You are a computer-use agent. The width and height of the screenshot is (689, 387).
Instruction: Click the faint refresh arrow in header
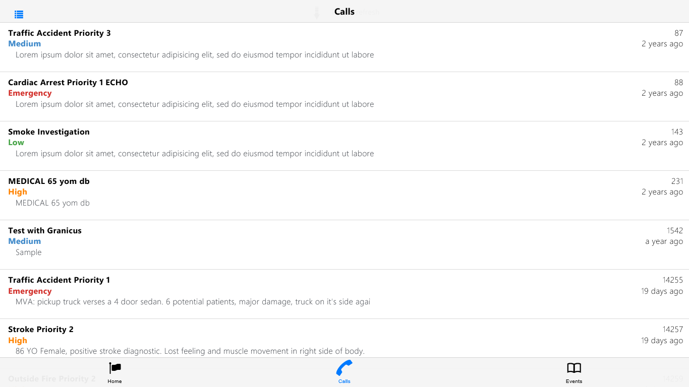pos(317,13)
